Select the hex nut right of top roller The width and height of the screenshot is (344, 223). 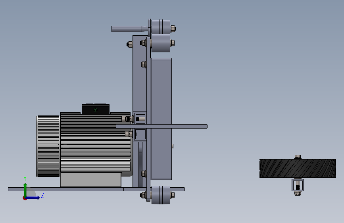173,29
